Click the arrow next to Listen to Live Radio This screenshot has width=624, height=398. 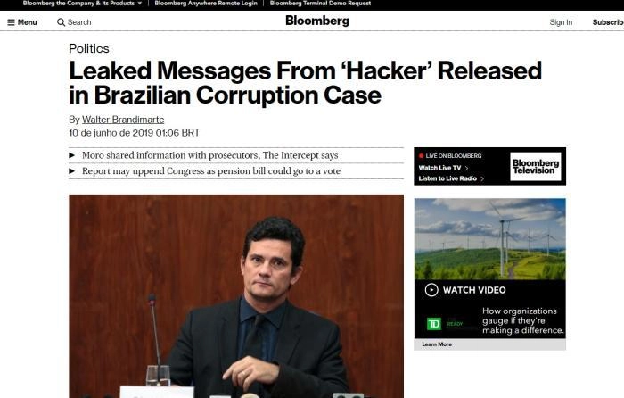point(482,178)
